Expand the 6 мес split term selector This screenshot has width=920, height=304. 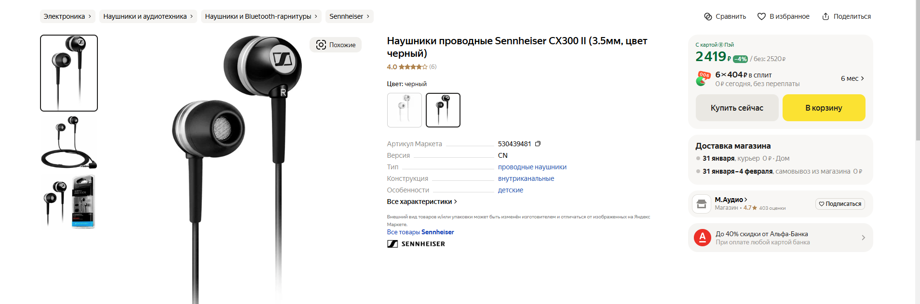click(852, 78)
